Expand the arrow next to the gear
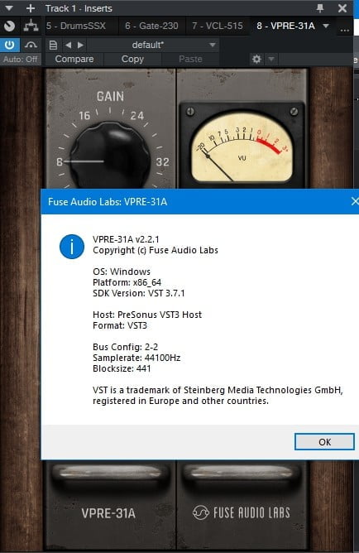Viewport: 359px width, 553px height. pyautogui.click(x=271, y=59)
